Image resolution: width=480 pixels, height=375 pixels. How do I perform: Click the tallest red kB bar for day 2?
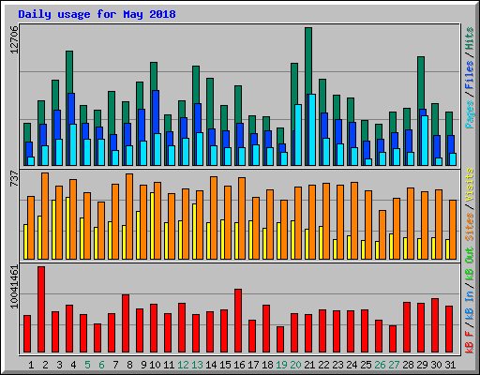pyautogui.click(x=41, y=309)
